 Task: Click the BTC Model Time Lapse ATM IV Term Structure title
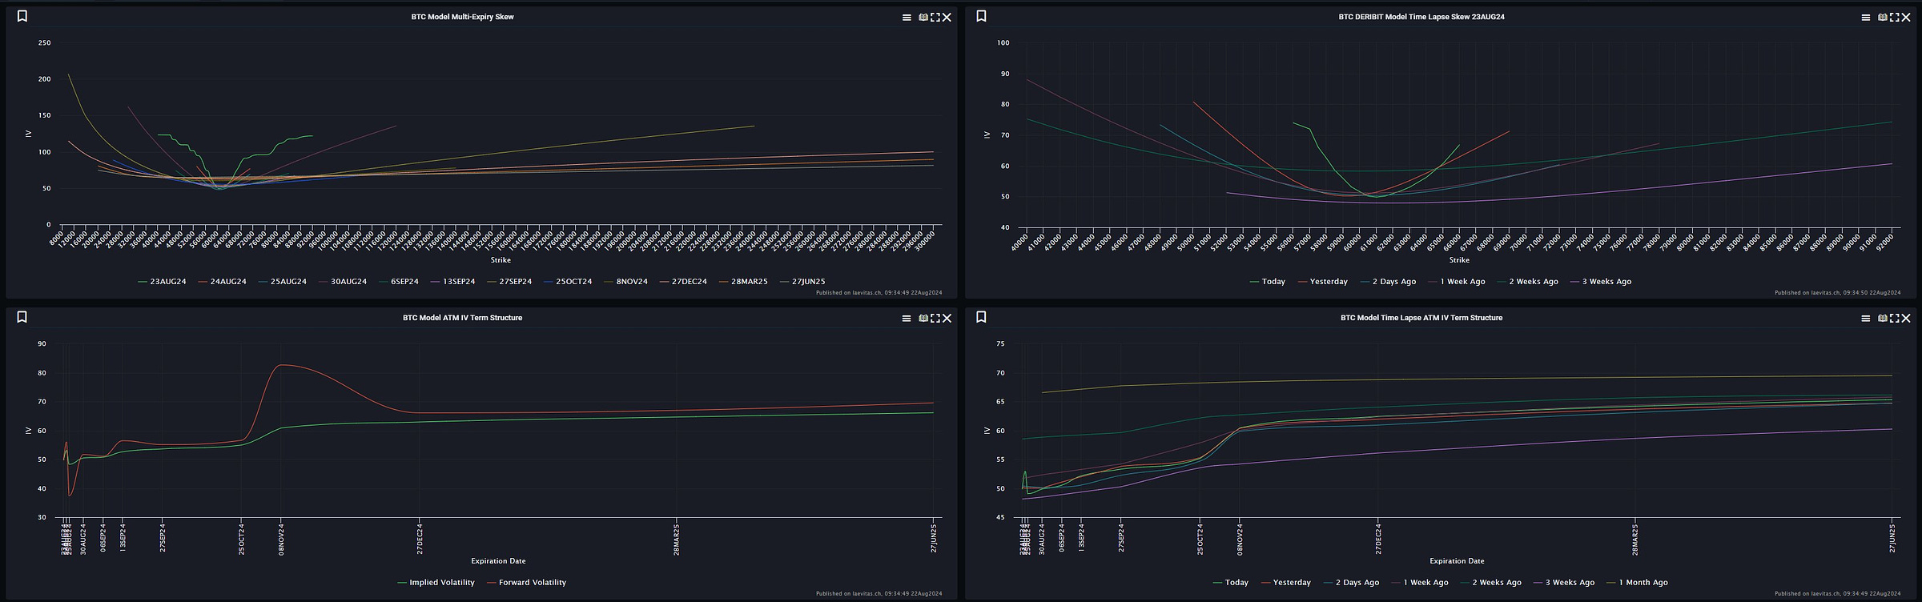1421,318
